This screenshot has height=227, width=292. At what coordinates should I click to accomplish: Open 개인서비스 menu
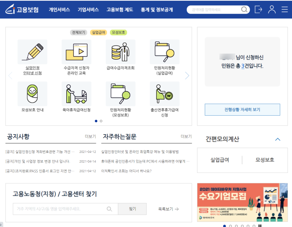(x=59, y=9)
